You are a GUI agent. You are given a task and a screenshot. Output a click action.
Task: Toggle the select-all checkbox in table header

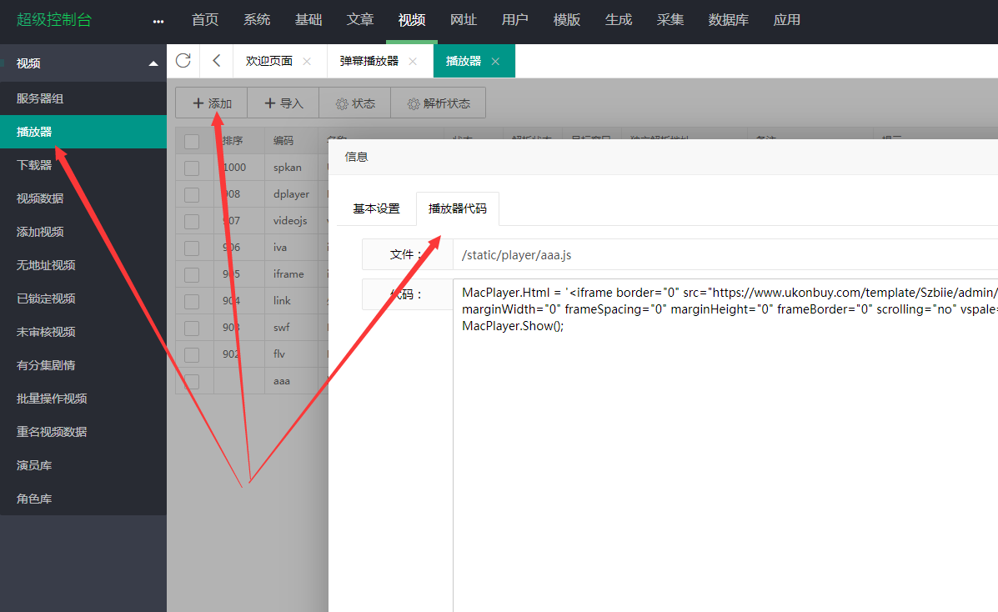(x=192, y=141)
